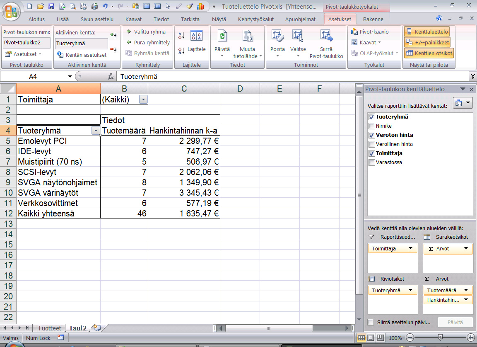This screenshot has width=477, height=347.
Task: Click the Undo arrow icon
Action: (105, 6)
